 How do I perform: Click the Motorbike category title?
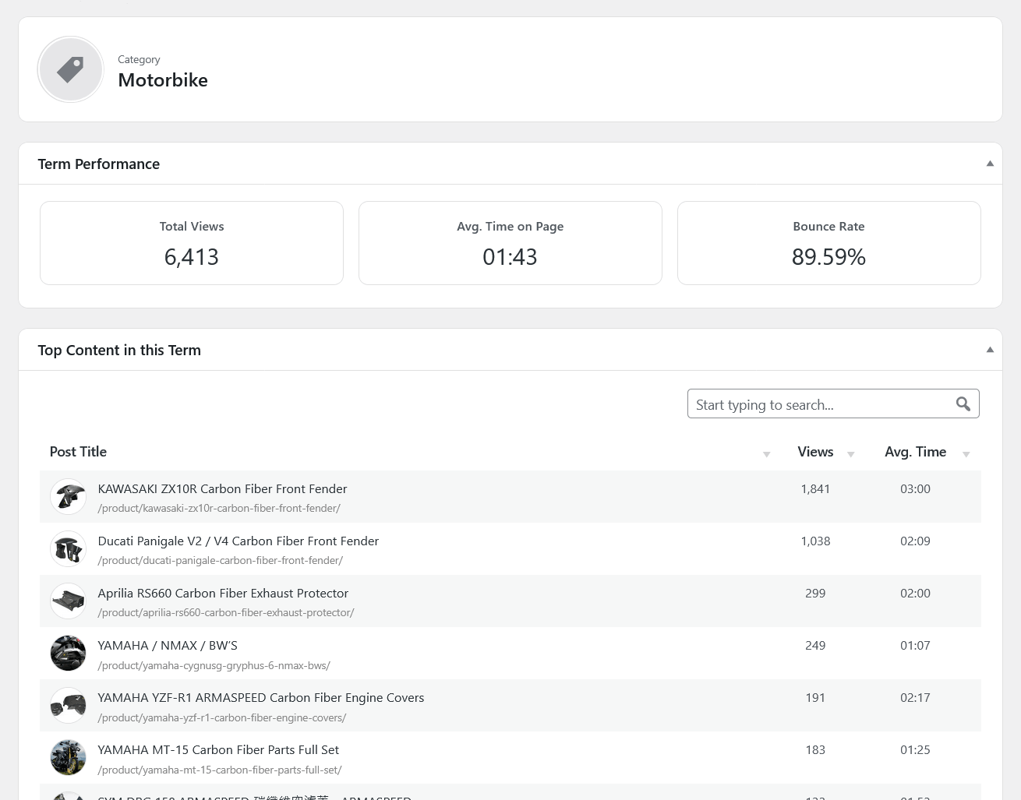tap(163, 80)
